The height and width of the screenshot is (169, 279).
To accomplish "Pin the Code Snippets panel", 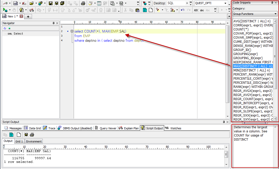I will 272,3.
